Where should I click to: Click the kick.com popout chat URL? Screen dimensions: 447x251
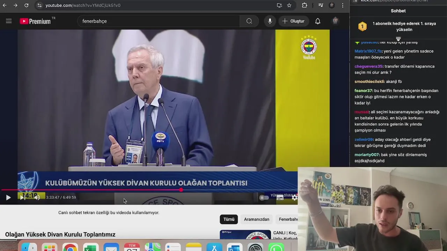pos(395,1)
